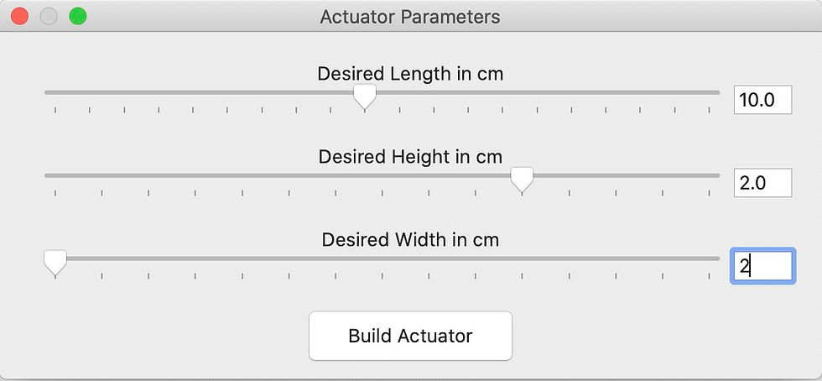Focus the Length value field showing 10.0
Viewport: 822px width, 381px height.
[762, 100]
